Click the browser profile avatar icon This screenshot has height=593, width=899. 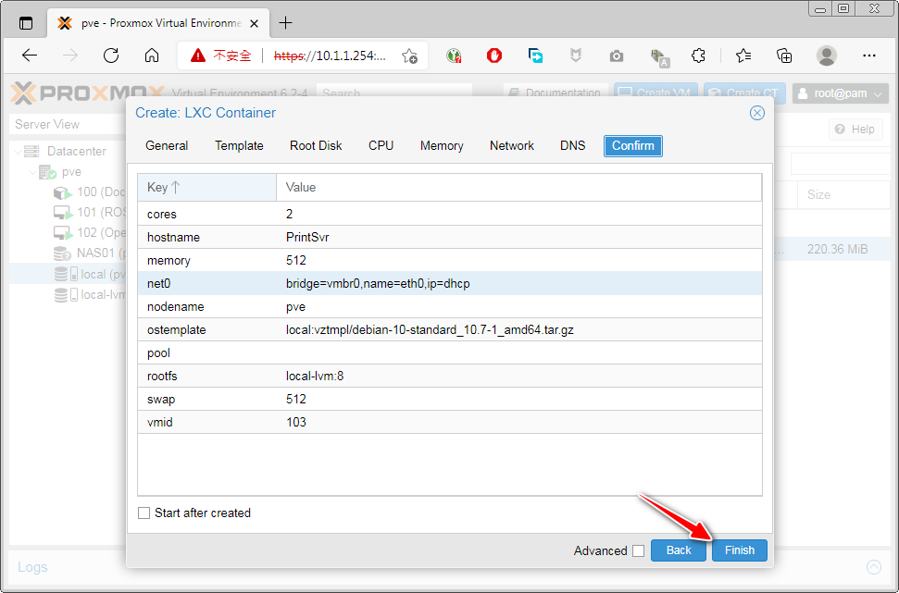826,56
